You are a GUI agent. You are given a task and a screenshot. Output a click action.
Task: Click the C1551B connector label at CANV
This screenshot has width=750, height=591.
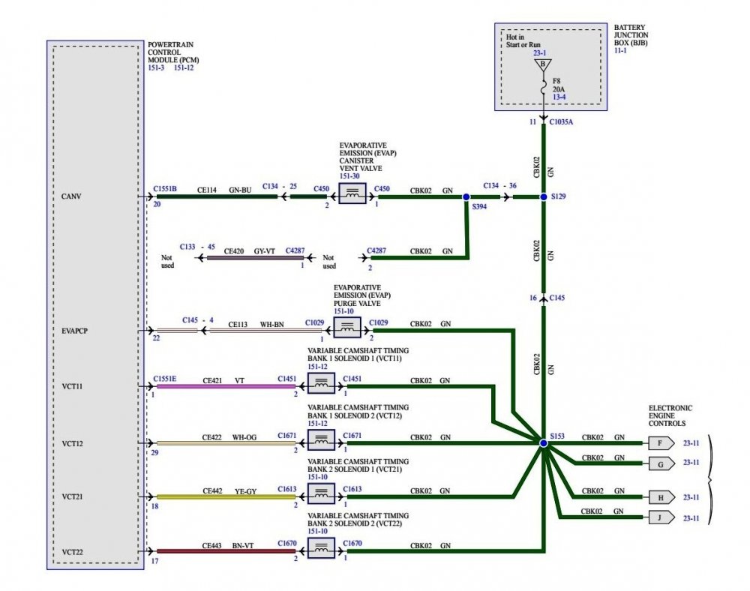click(x=165, y=189)
